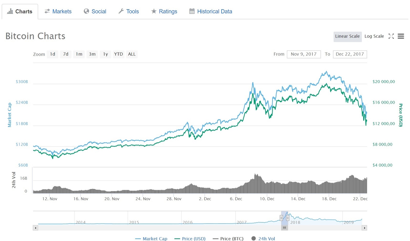410x241 pixels.
Task: Set zoom to YTD
Action: tap(118, 54)
